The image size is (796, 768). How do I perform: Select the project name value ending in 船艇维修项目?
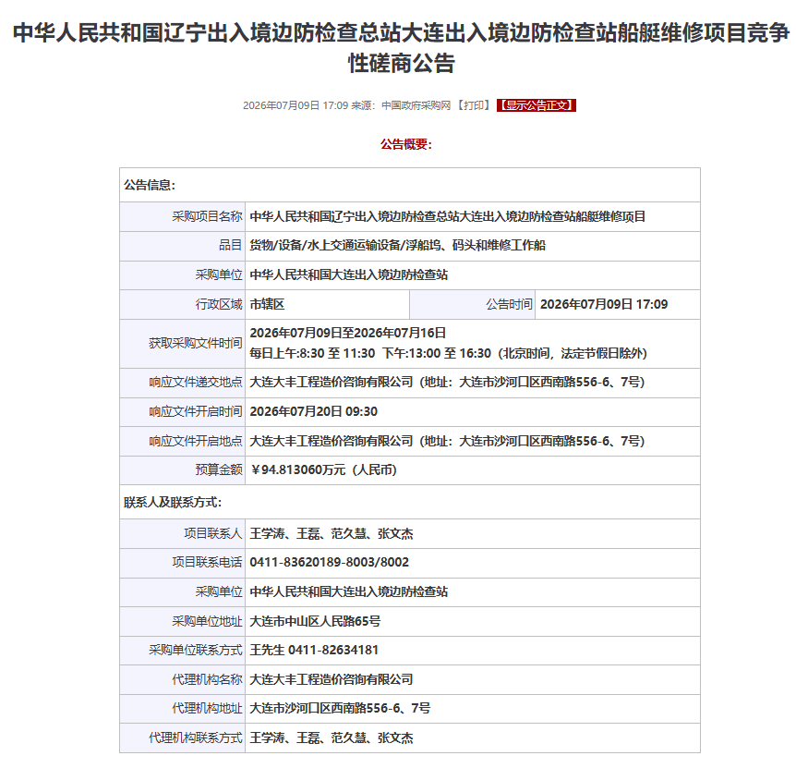[x=448, y=216]
